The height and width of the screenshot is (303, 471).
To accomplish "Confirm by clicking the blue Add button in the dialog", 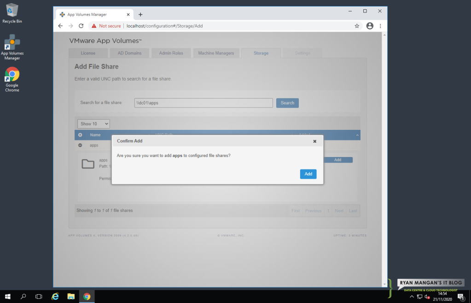I will [308, 174].
